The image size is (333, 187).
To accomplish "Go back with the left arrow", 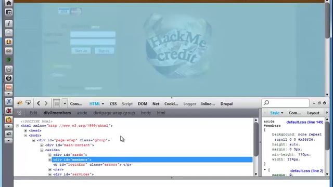I will 39,103.
